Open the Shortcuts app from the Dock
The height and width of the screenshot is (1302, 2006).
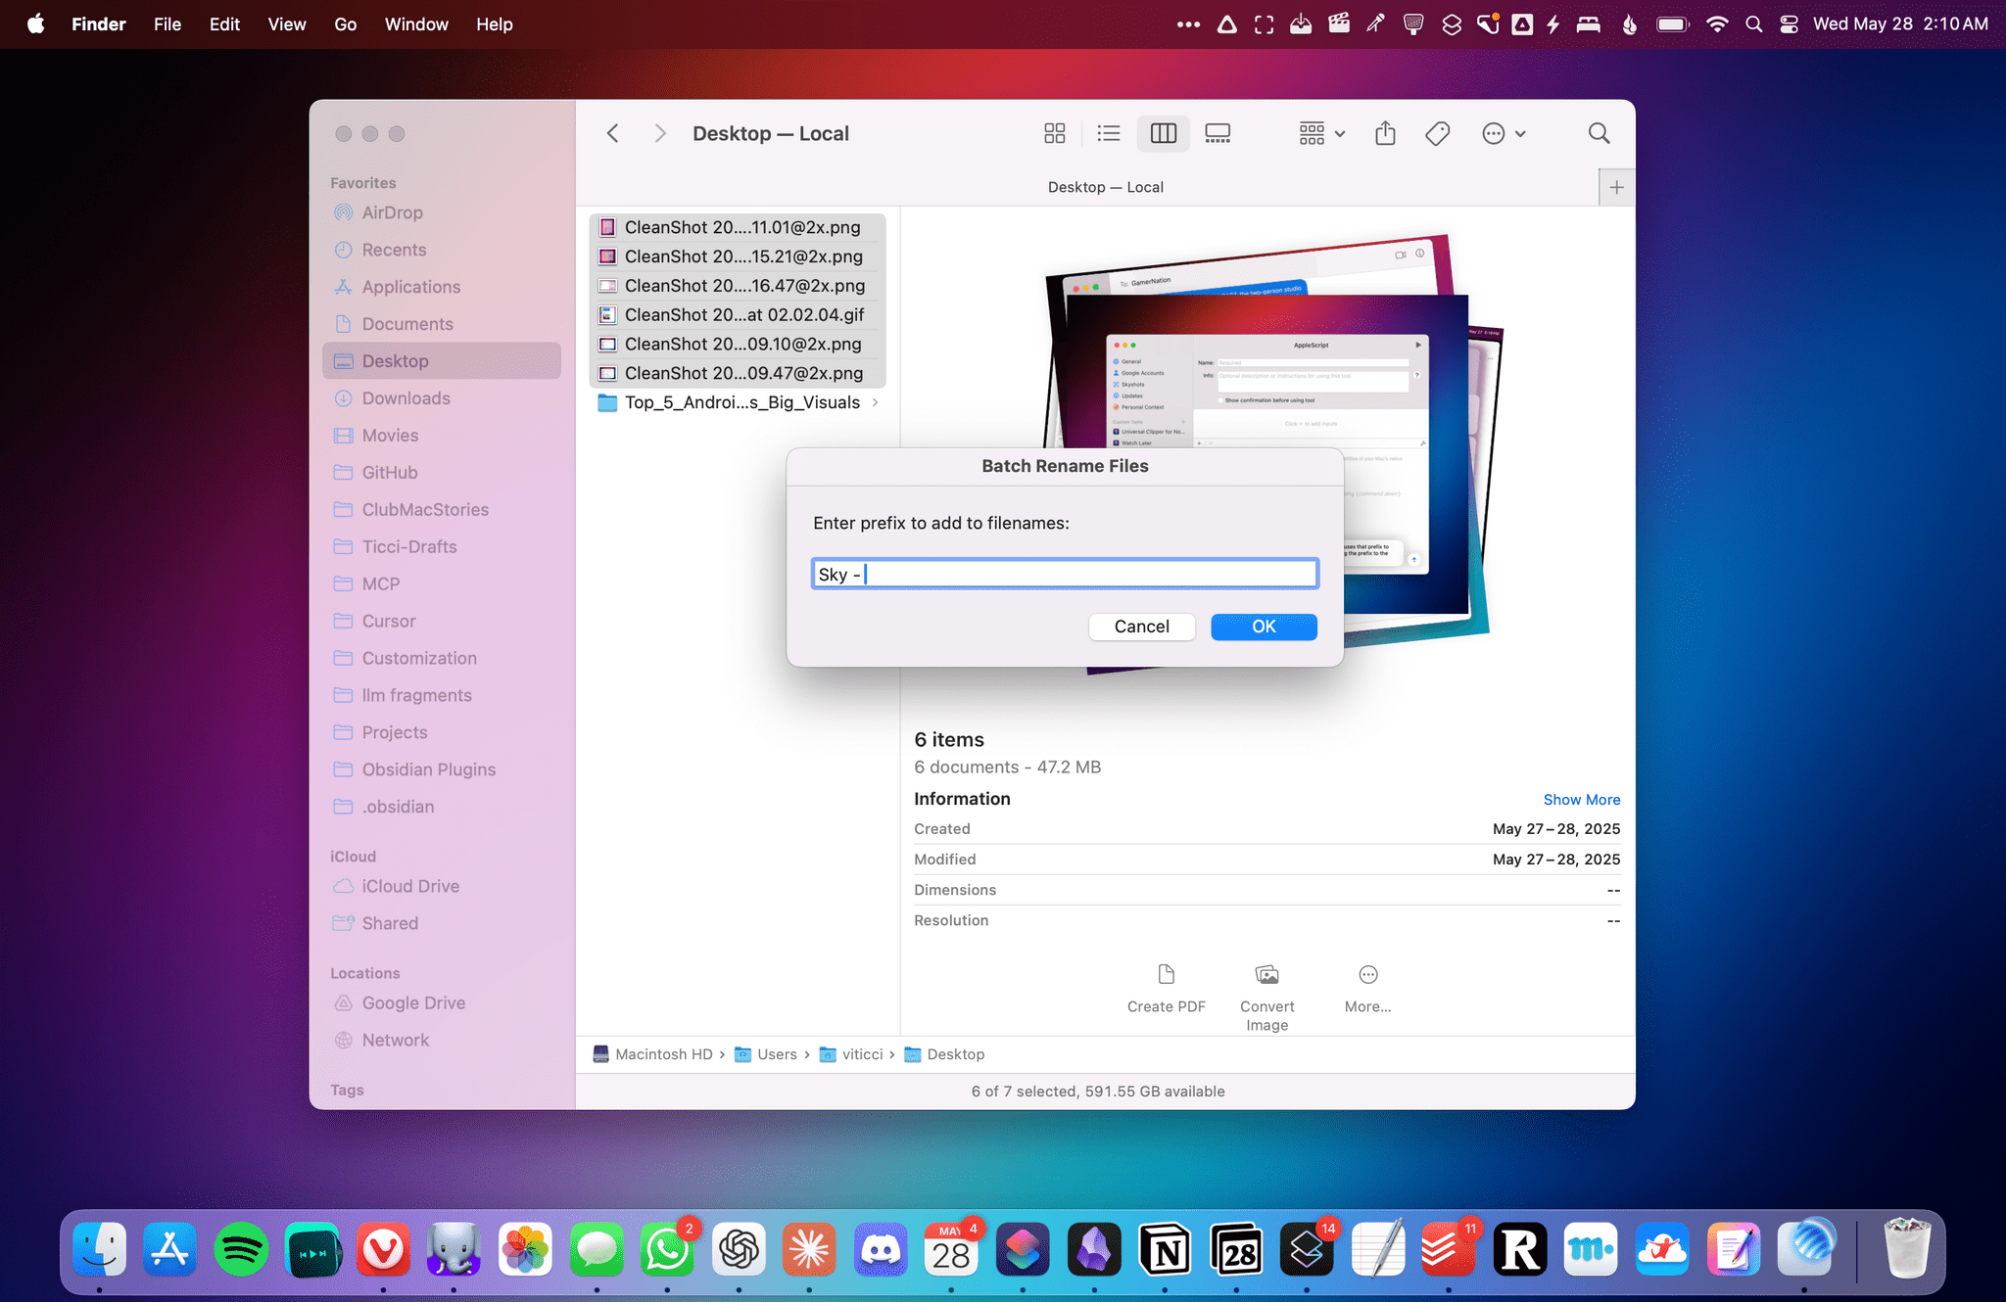(1023, 1250)
